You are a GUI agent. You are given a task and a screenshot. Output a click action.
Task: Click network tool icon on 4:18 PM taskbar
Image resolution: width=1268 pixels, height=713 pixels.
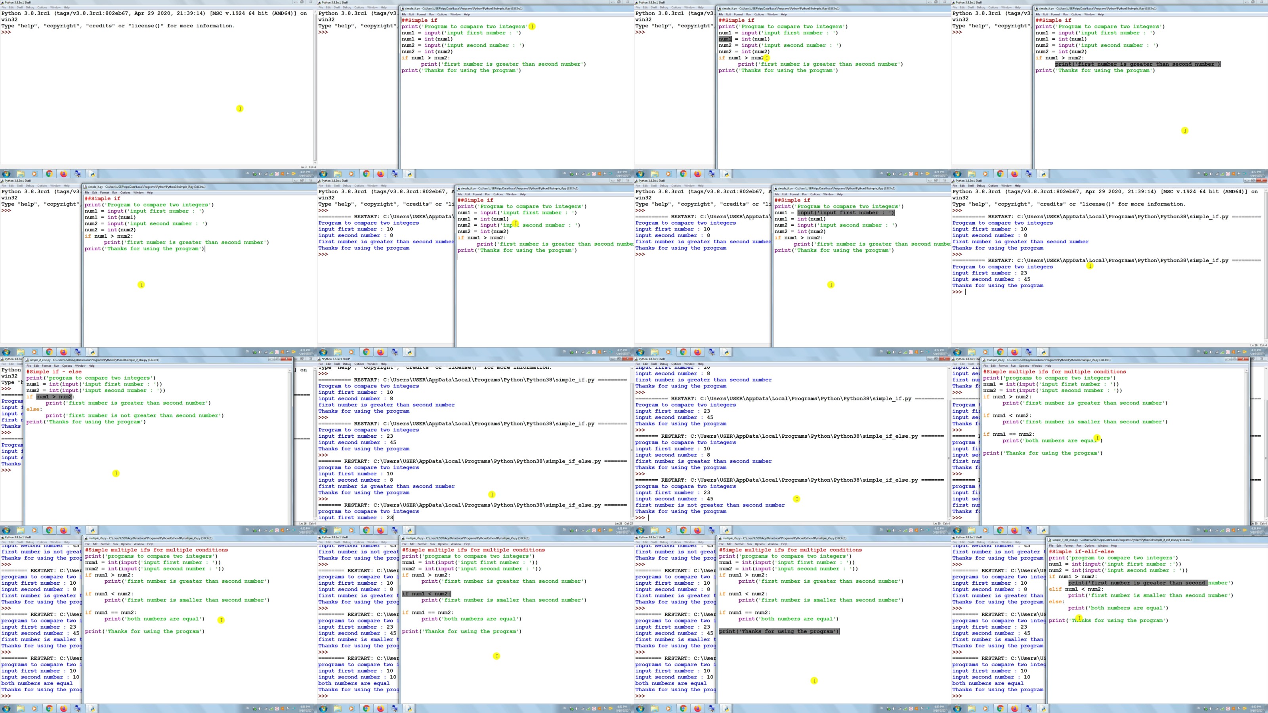(x=78, y=174)
